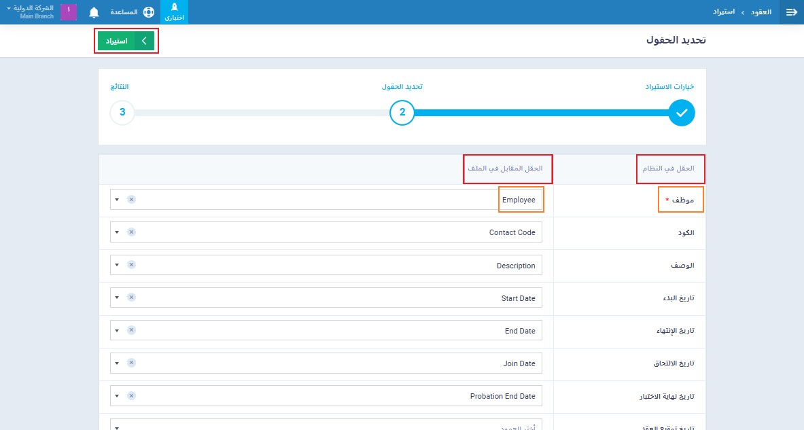Clear the Contact Code selection
The image size is (804, 430).
point(131,232)
